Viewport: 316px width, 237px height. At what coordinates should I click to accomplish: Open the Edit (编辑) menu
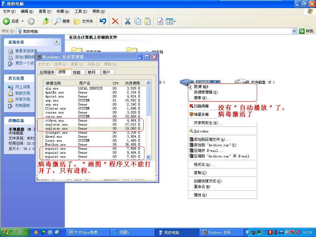click(x=27, y=11)
